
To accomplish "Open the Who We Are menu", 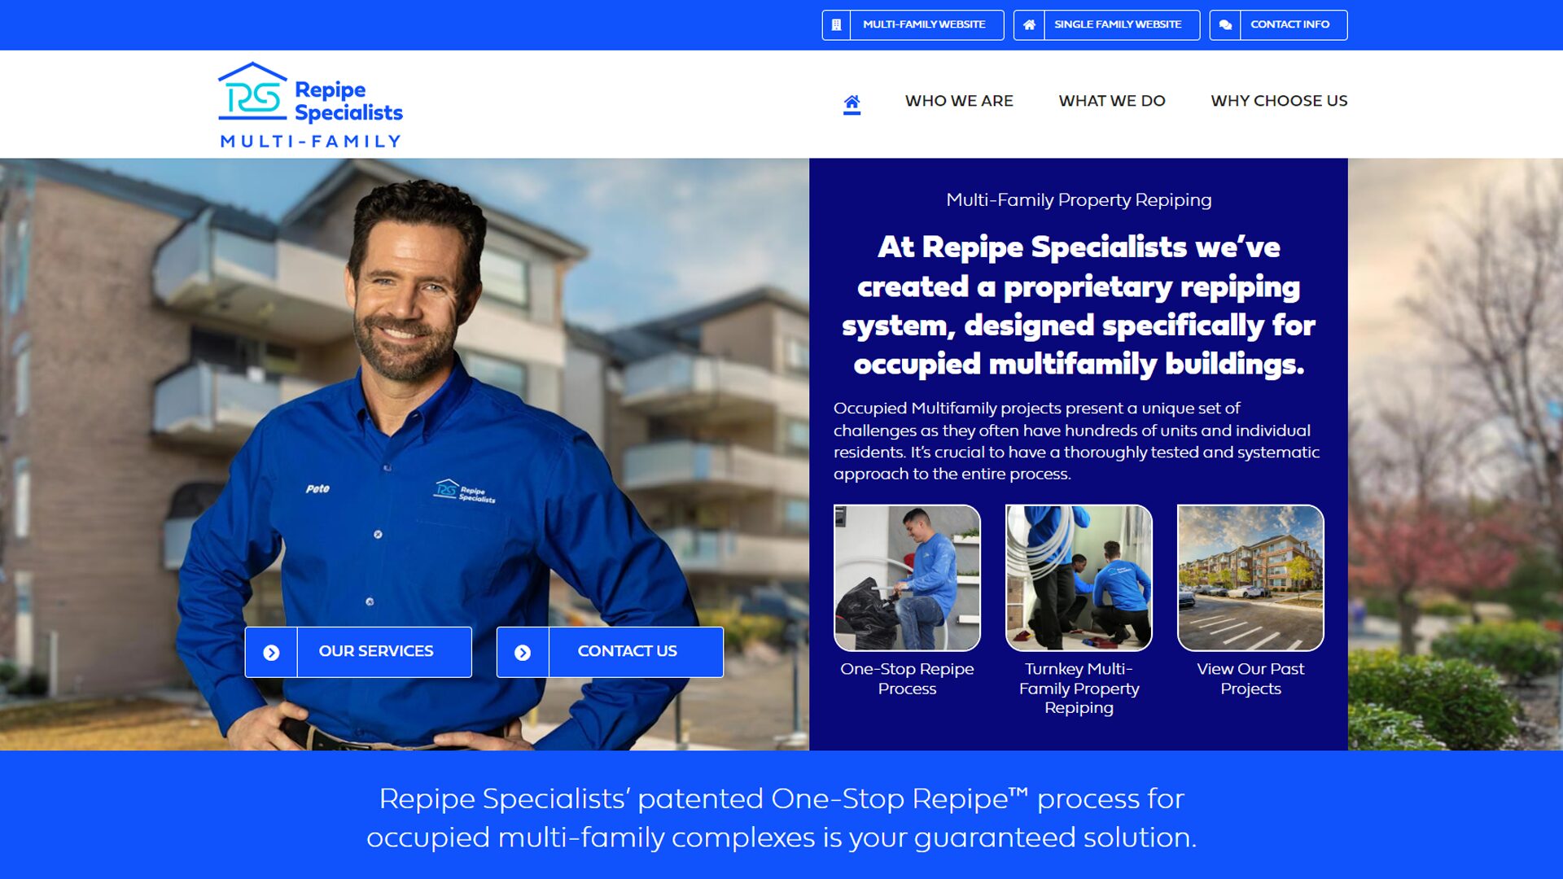I will 959,101.
